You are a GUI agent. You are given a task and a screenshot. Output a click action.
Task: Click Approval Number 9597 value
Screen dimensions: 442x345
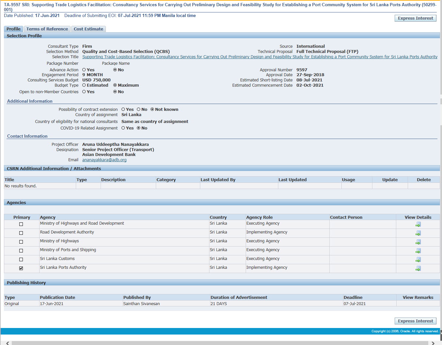pos(302,70)
